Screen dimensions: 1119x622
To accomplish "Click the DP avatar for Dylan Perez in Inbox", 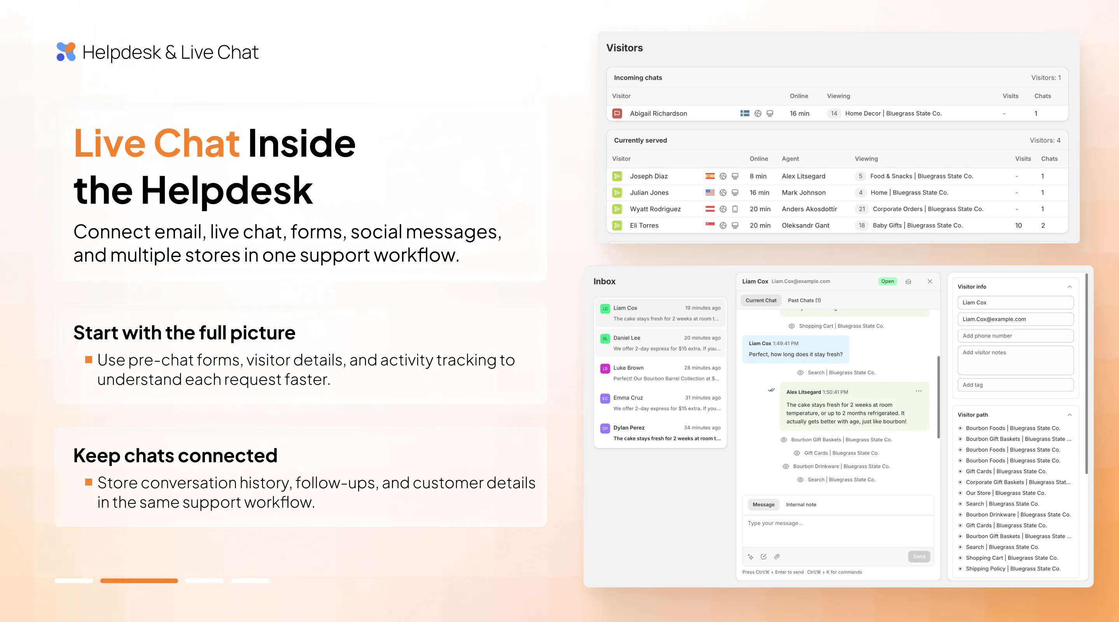I will [x=605, y=429].
